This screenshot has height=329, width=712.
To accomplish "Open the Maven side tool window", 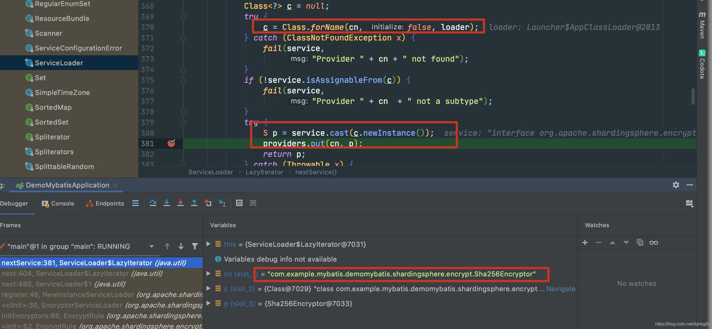I will [x=702, y=25].
